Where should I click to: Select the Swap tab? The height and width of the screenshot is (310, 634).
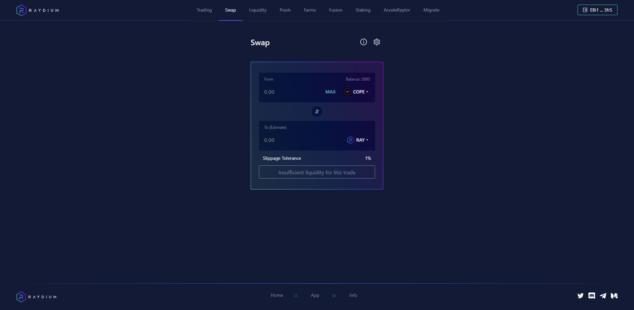point(230,10)
